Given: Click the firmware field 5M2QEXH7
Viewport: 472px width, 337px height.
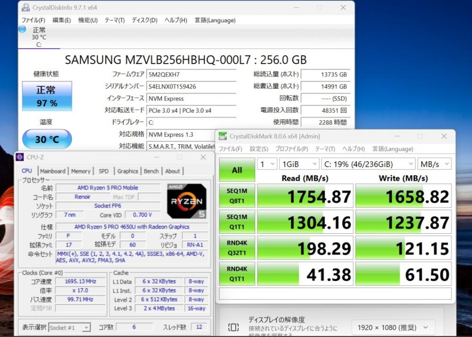Looking at the screenshot, I should point(191,74).
